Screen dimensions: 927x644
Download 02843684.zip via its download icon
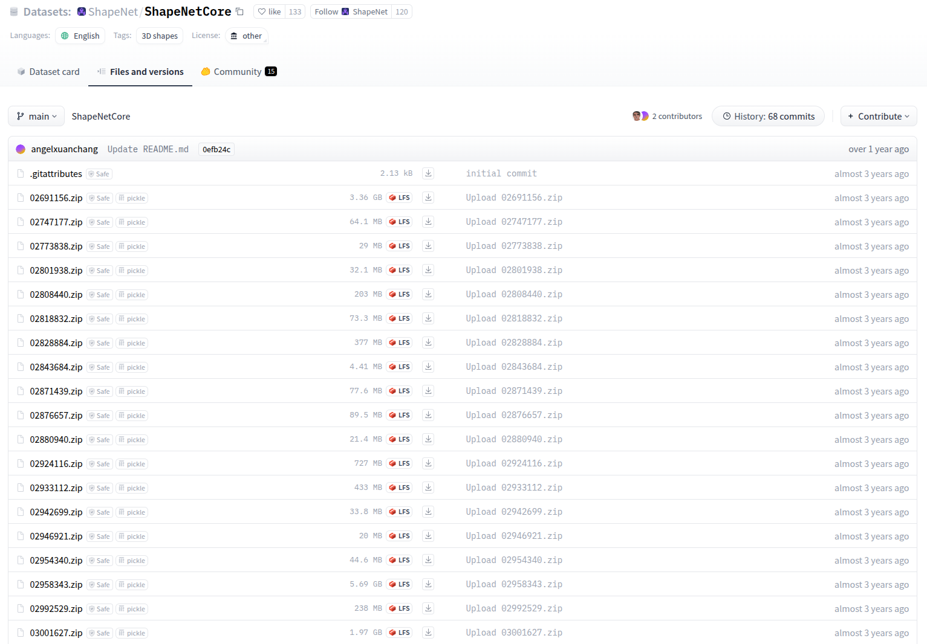tap(428, 367)
